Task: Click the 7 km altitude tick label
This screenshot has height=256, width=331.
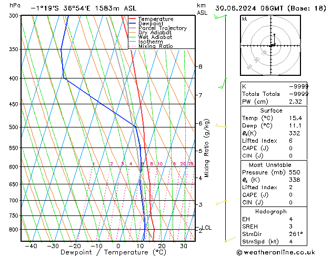Action: 200,95
